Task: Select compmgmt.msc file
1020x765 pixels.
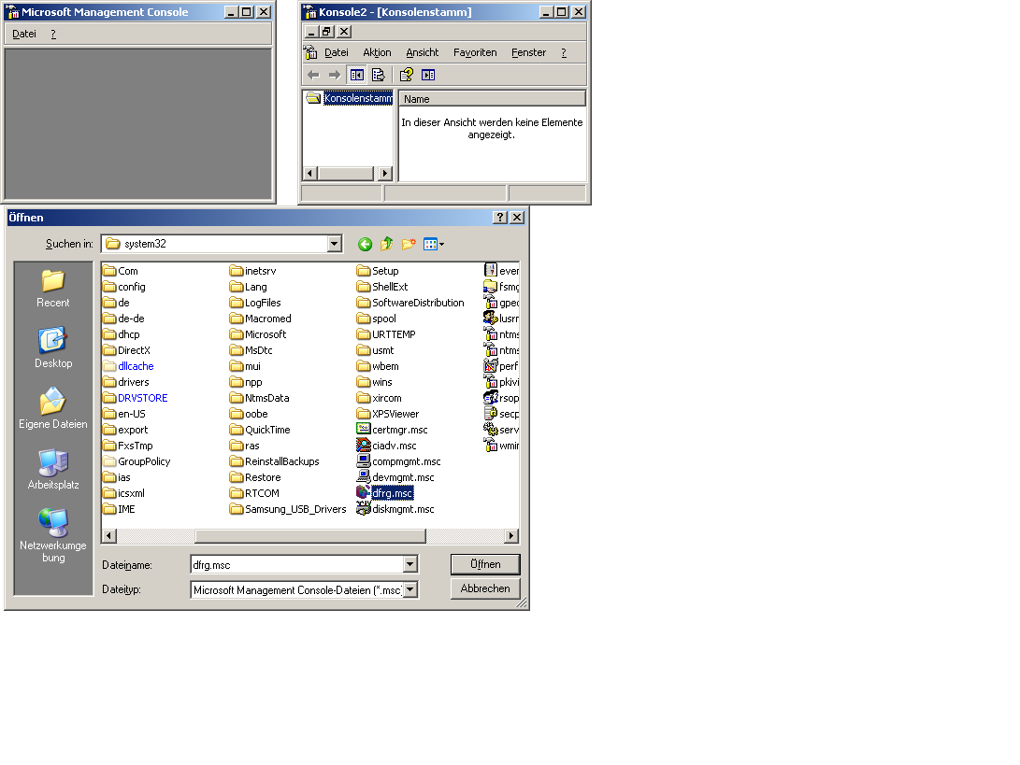Action: coord(399,461)
